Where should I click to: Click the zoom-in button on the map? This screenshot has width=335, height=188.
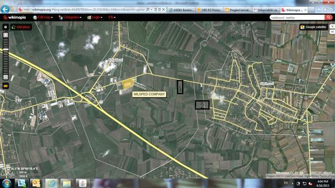[6, 35]
